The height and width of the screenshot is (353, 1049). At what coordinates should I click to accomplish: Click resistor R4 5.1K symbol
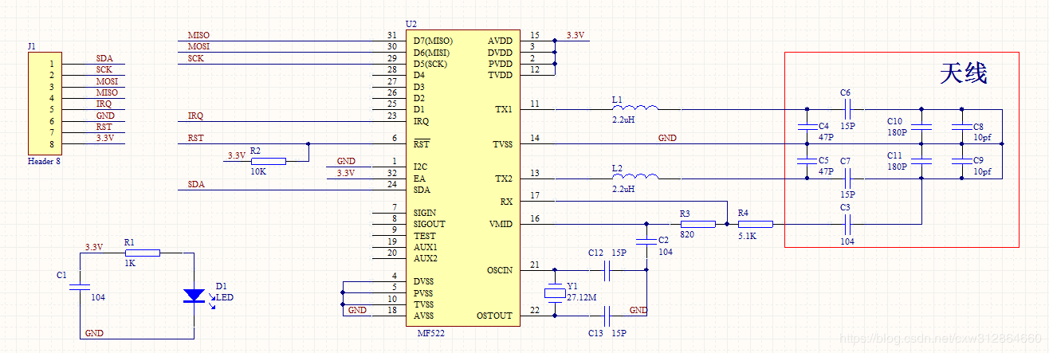753,225
